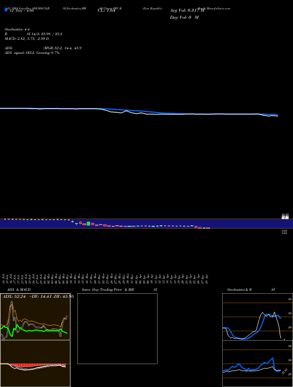
Task: Click the '(MGR) 52.2, 14.4, 45.9' values
Action: click(x=62, y=48)
